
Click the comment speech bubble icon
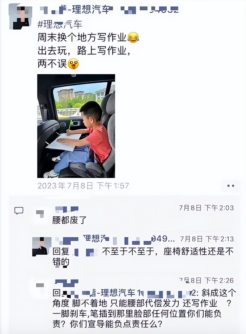point(19,211)
